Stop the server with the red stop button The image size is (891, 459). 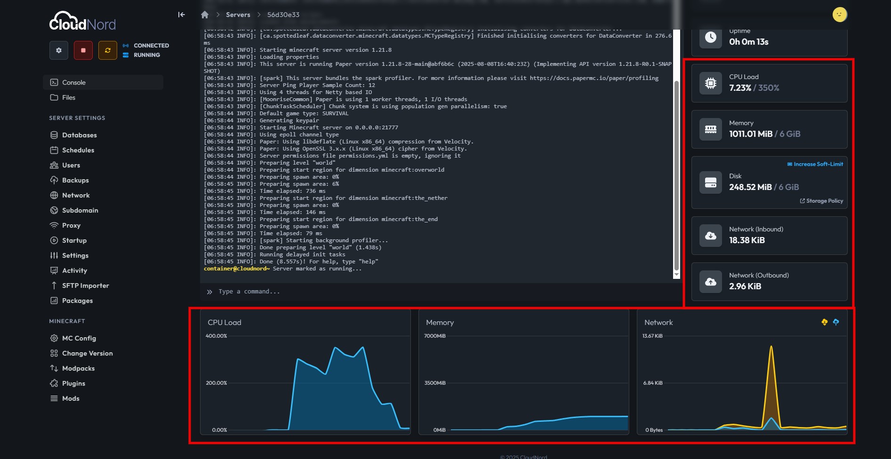[83, 50]
